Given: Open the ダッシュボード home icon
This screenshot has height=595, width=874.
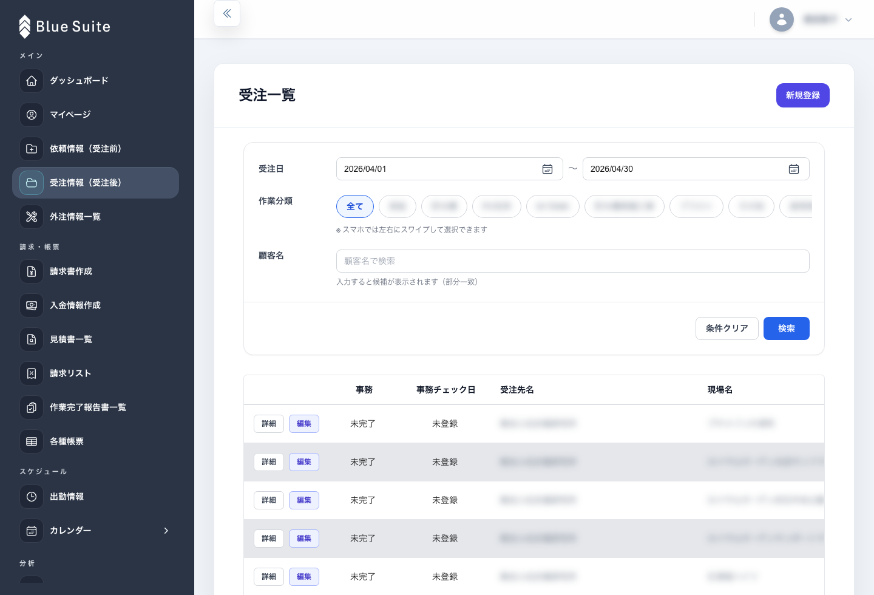Looking at the screenshot, I should pos(32,81).
